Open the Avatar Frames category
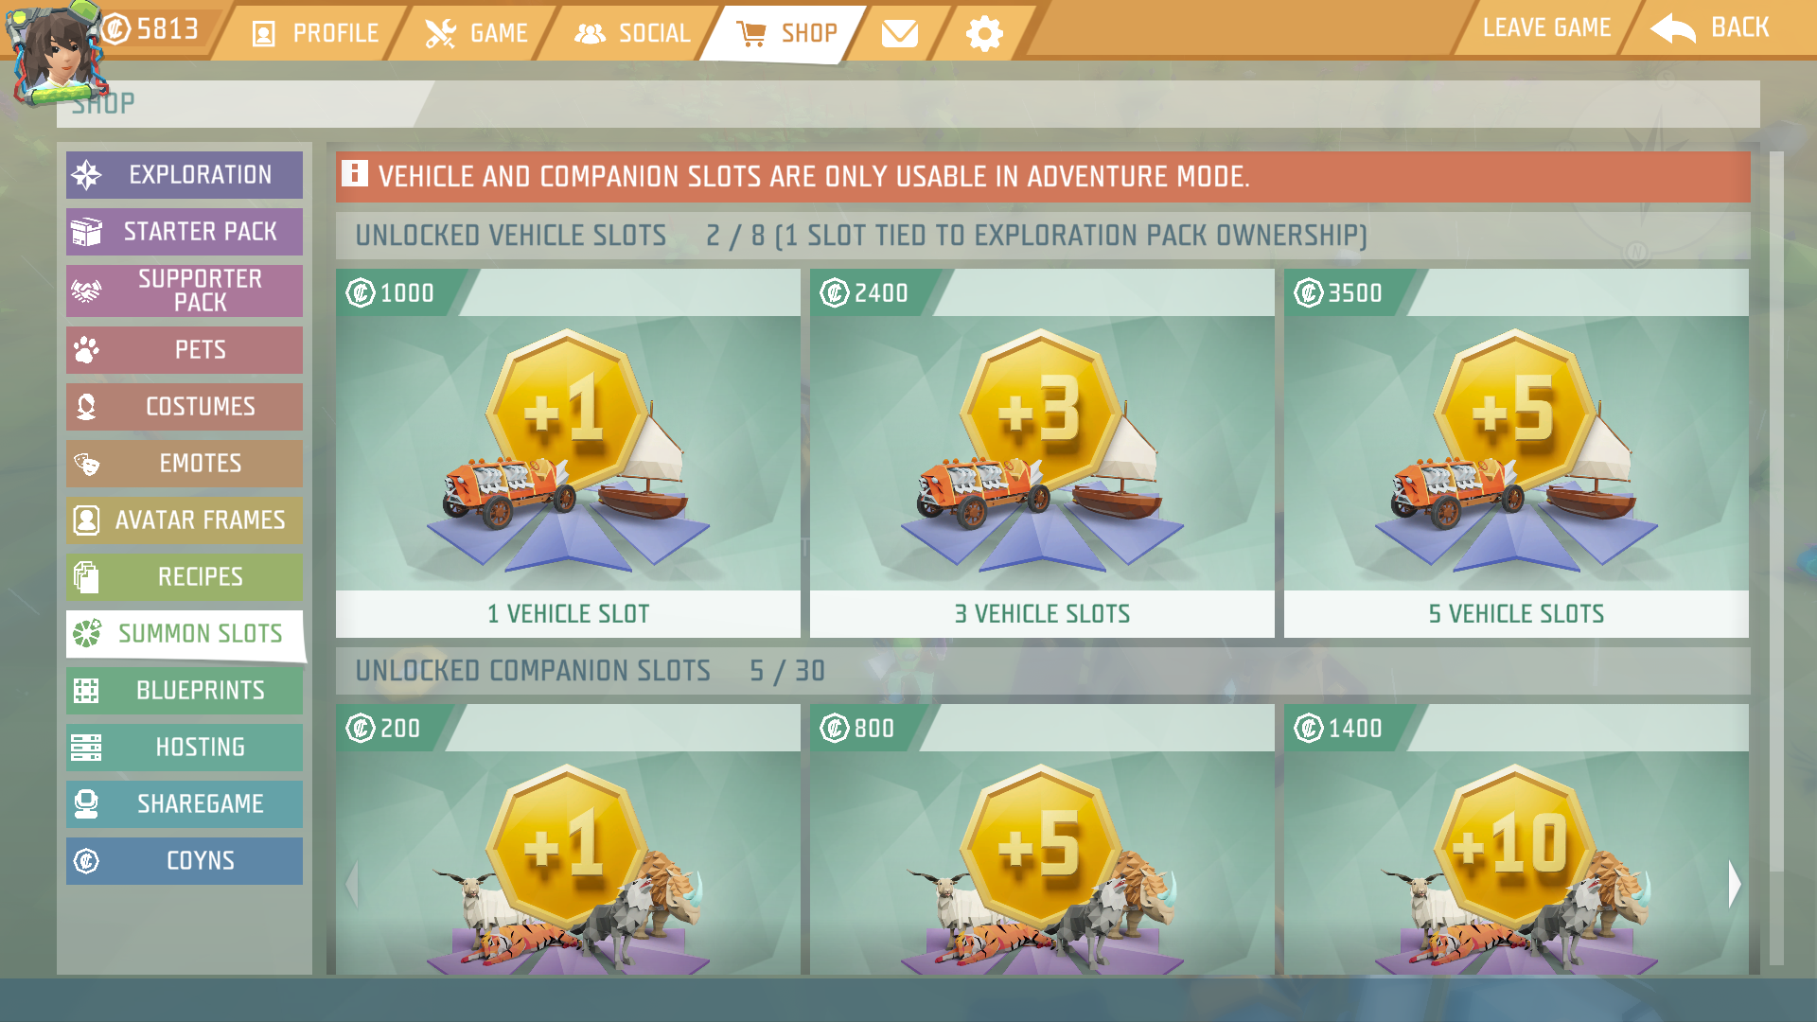Screen dimensions: 1817x1022 (185, 520)
